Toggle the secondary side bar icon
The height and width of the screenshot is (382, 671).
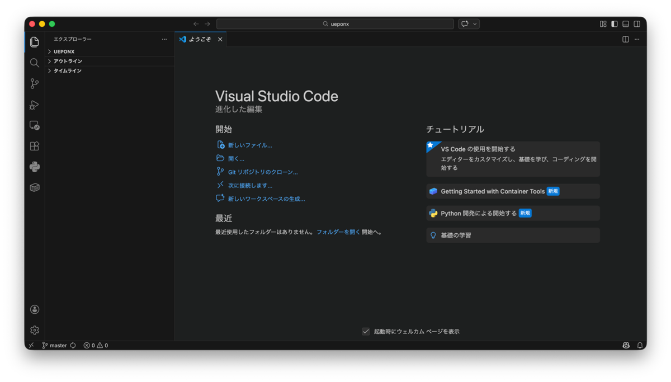point(637,24)
